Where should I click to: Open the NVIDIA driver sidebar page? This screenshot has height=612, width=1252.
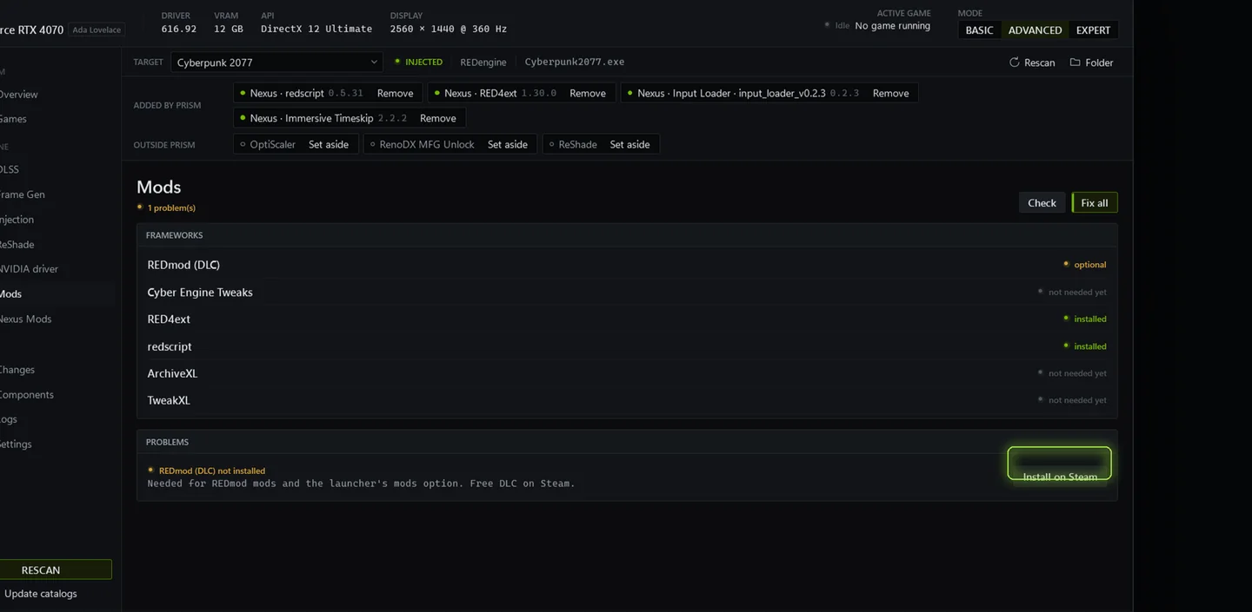29,269
